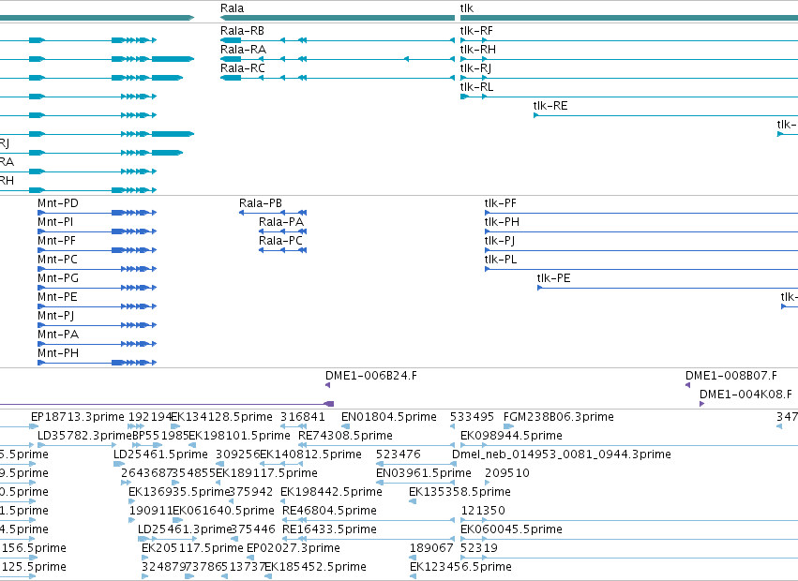Open the EK140812.5prime EST label
798x581 pixels.
click(x=311, y=454)
